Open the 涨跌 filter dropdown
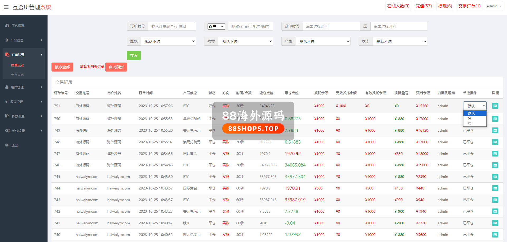507x242 pixels. [x=168, y=41]
